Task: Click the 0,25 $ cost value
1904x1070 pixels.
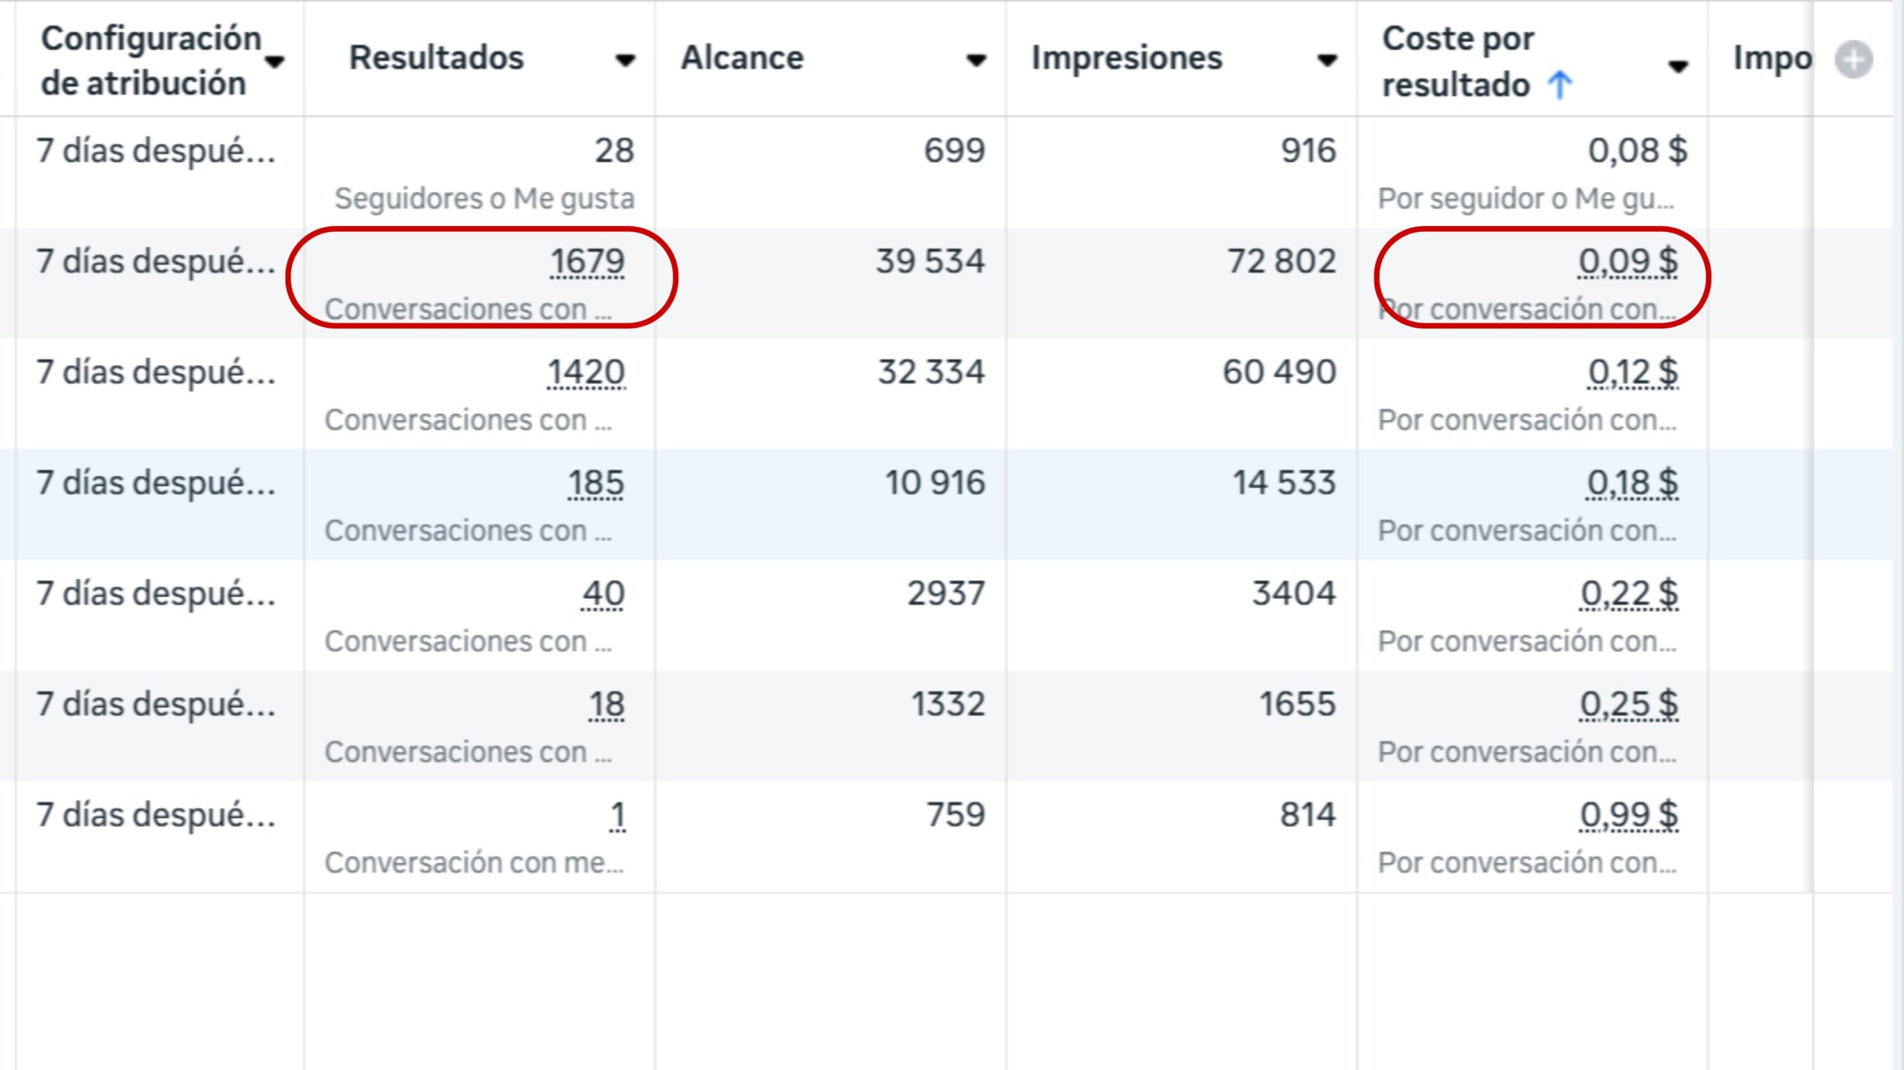Action: (1629, 704)
